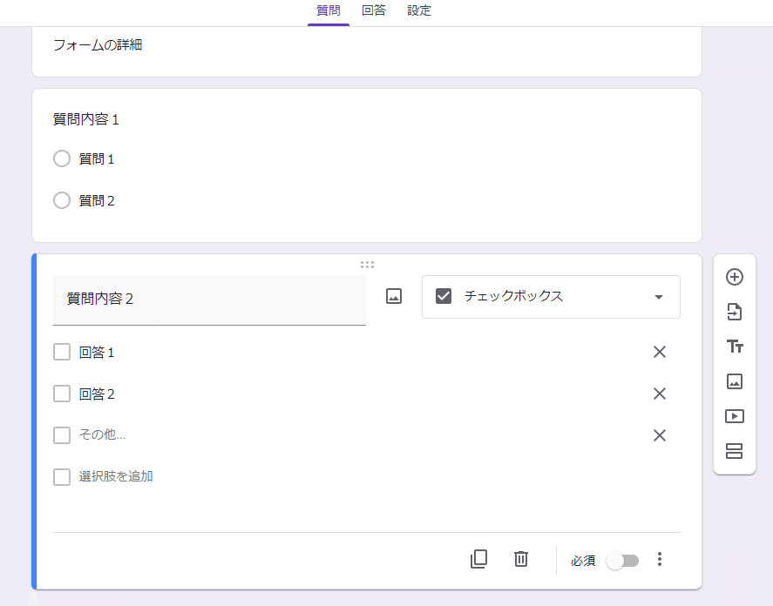Open the チェックボックス question type dropdown
Image resolution: width=773 pixels, height=606 pixels.
click(551, 297)
